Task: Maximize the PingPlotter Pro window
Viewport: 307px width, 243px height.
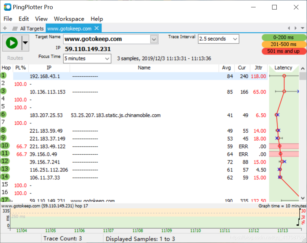Action: [274, 7]
